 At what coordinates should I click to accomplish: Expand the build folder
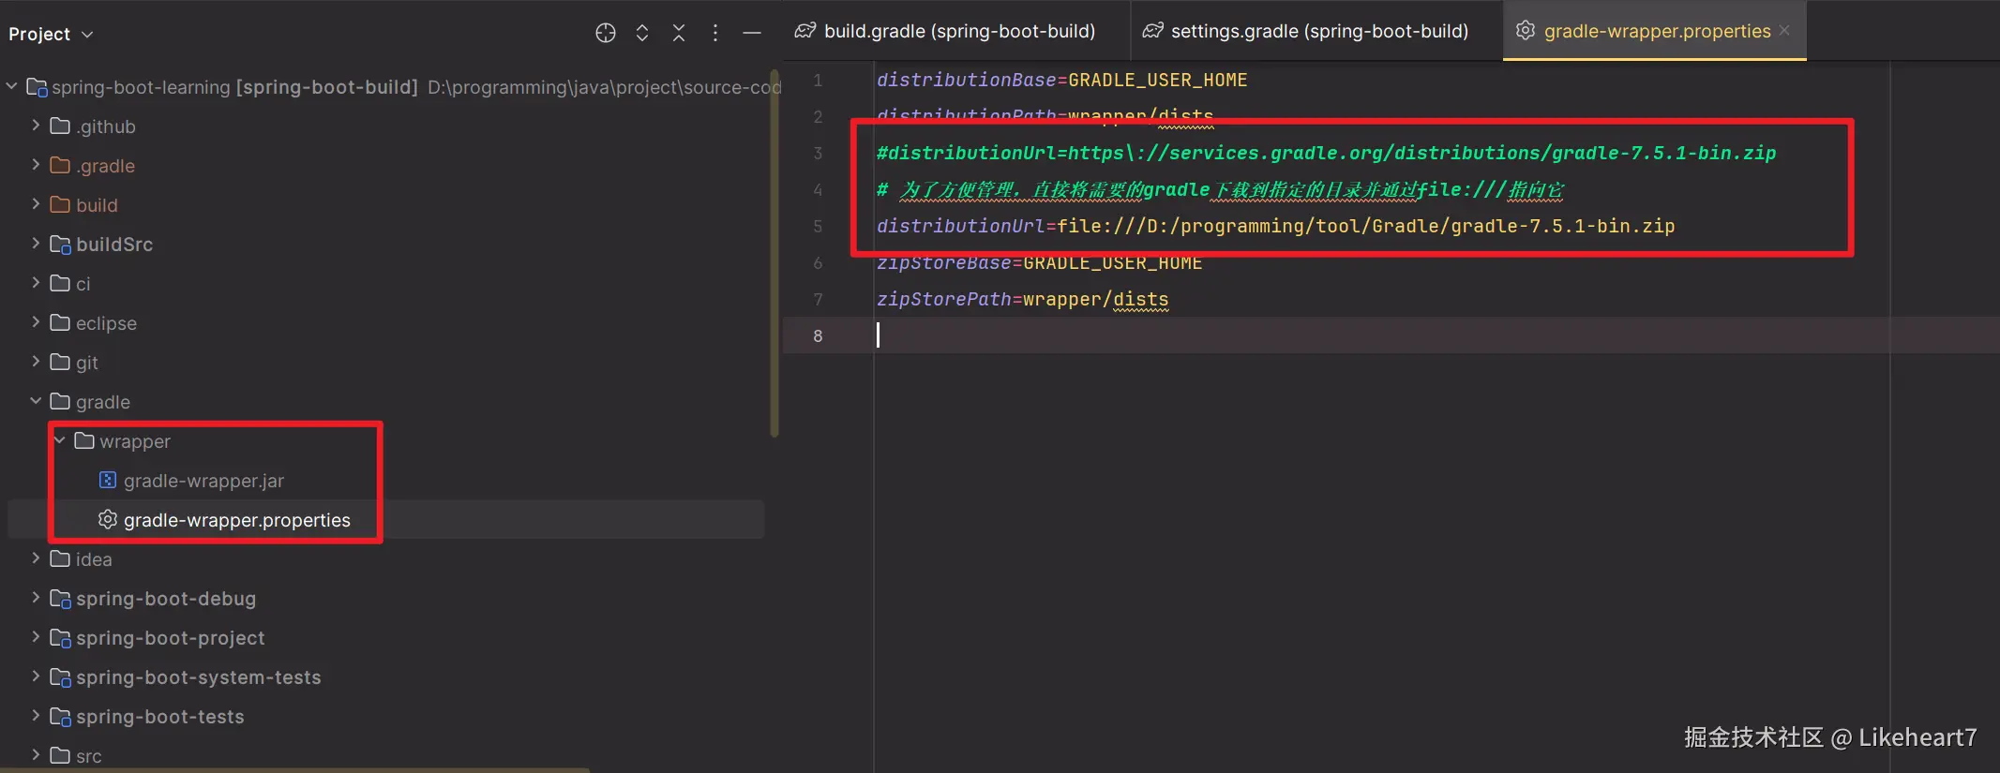click(x=36, y=204)
